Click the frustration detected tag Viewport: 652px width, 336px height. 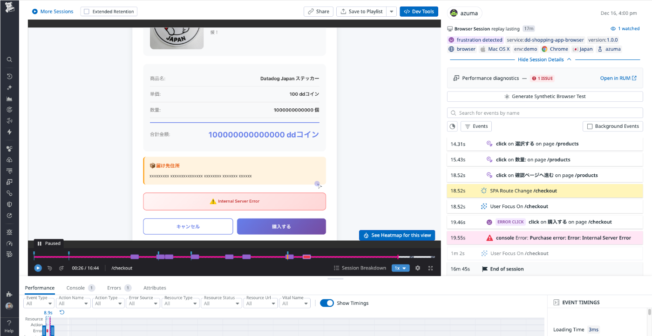475,40
